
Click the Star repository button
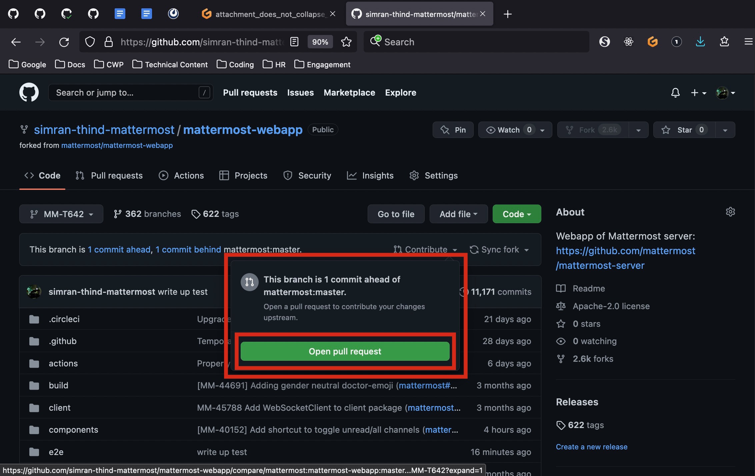click(684, 130)
